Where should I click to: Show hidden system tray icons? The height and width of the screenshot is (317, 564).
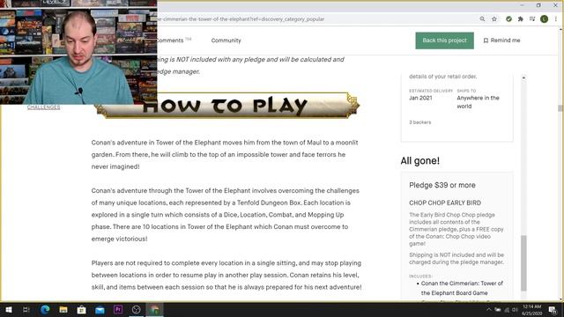(488, 309)
